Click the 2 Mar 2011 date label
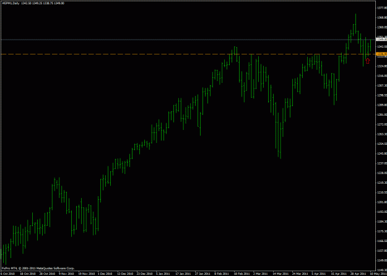 [x=260, y=274]
